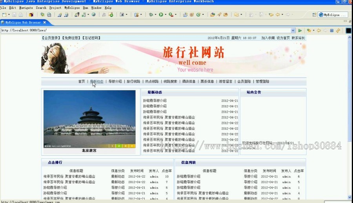Open 最新动态 in navigation bar

97,81
